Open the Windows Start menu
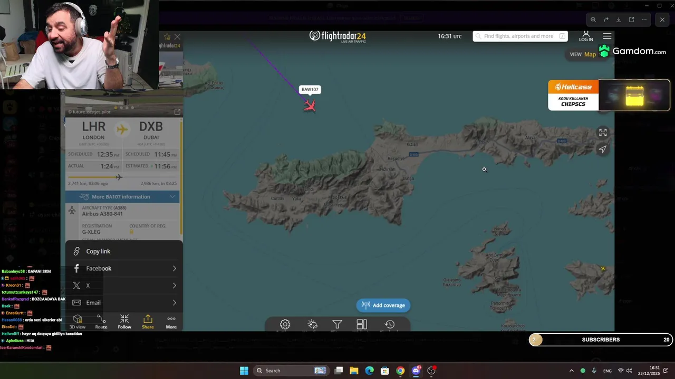The height and width of the screenshot is (379, 675). click(244, 371)
